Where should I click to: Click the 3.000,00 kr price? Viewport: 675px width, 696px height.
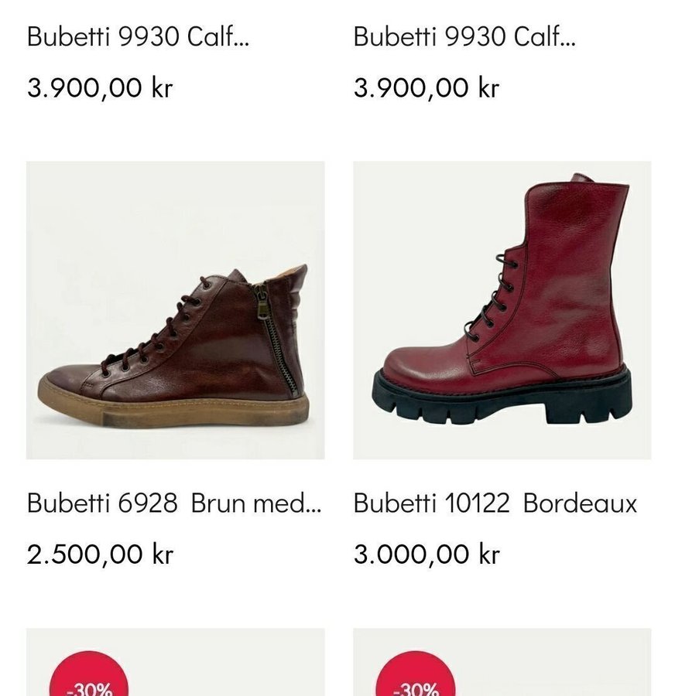pos(427,554)
